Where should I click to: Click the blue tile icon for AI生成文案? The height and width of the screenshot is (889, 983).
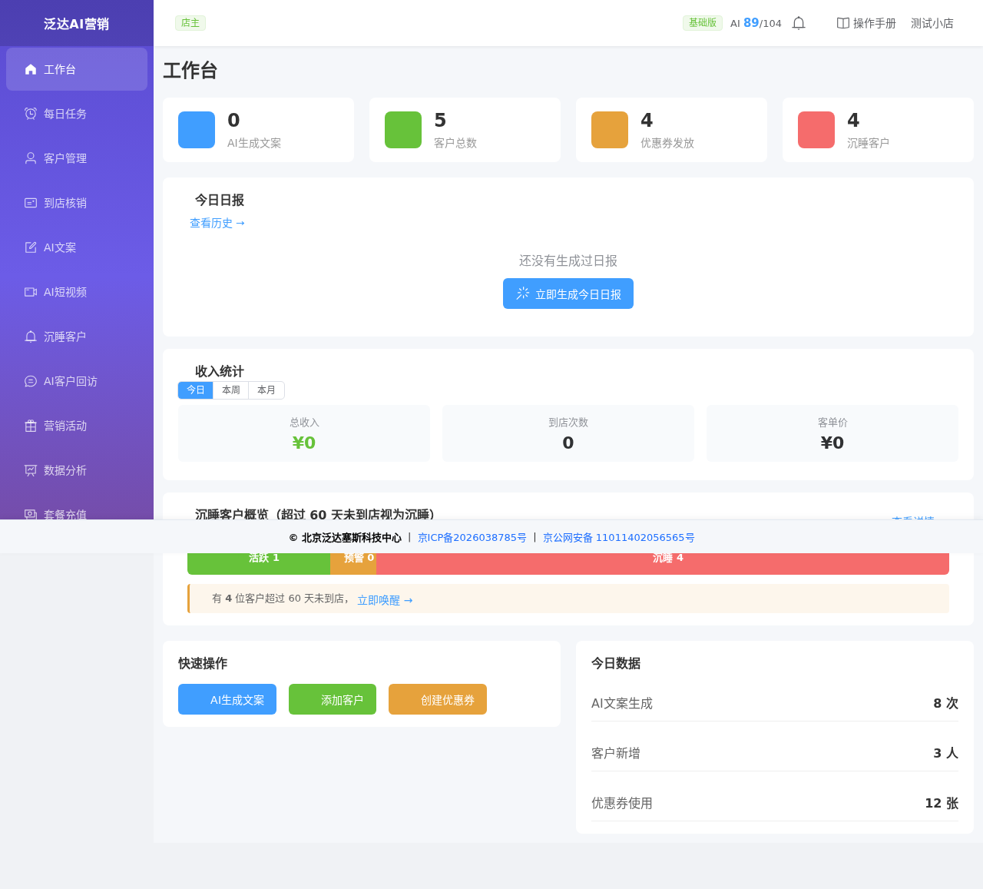[197, 130]
